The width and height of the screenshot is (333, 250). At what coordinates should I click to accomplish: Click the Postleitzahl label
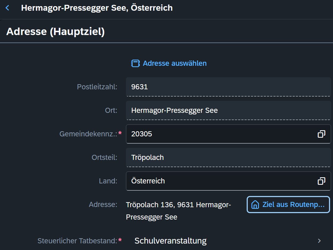pyautogui.click(x=97, y=87)
